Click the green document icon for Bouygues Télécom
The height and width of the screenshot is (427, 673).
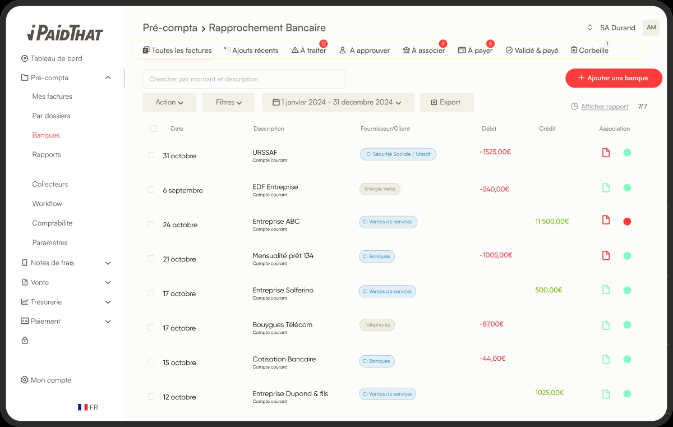[606, 325]
